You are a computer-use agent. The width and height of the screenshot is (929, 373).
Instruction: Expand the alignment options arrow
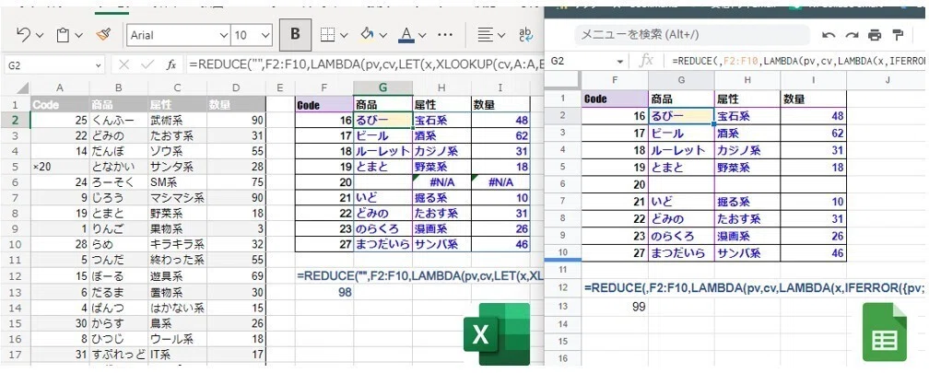pyautogui.click(x=501, y=36)
